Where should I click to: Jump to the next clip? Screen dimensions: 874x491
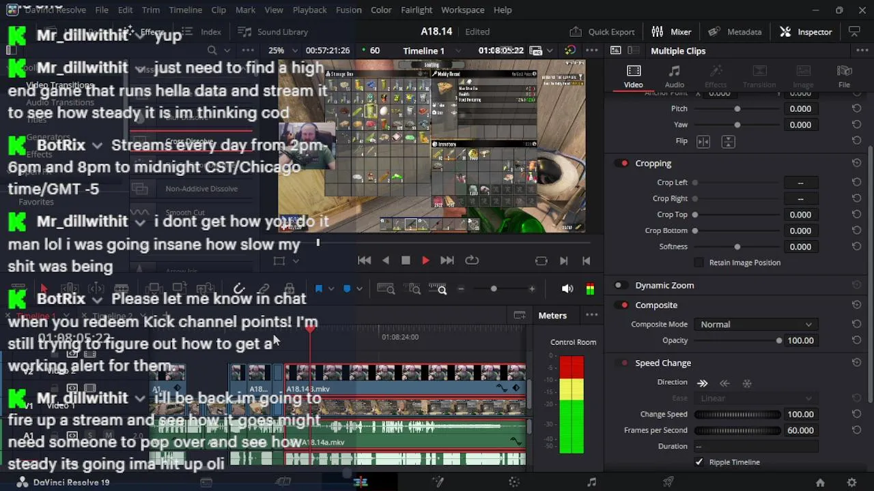click(447, 261)
